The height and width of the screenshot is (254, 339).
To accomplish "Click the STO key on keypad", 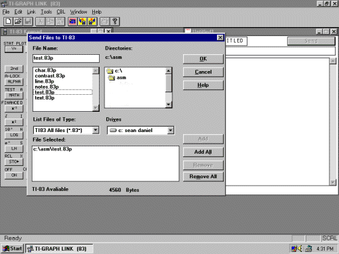I will pyautogui.click(x=14, y=162).
